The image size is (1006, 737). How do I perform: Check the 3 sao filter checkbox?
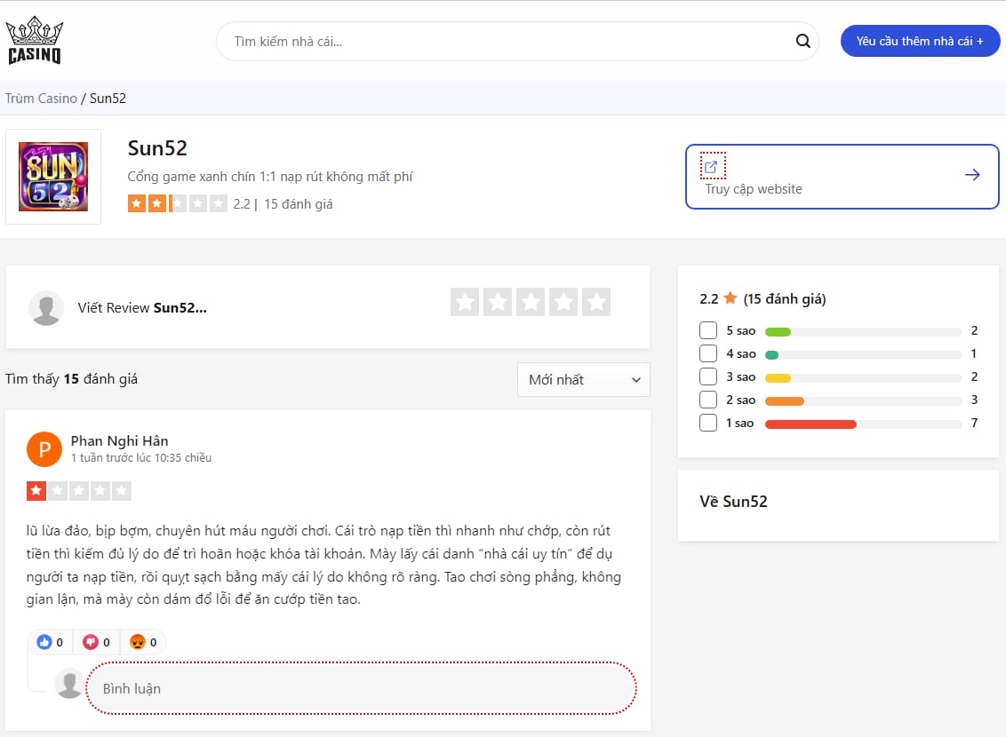(x=708, y=376)
